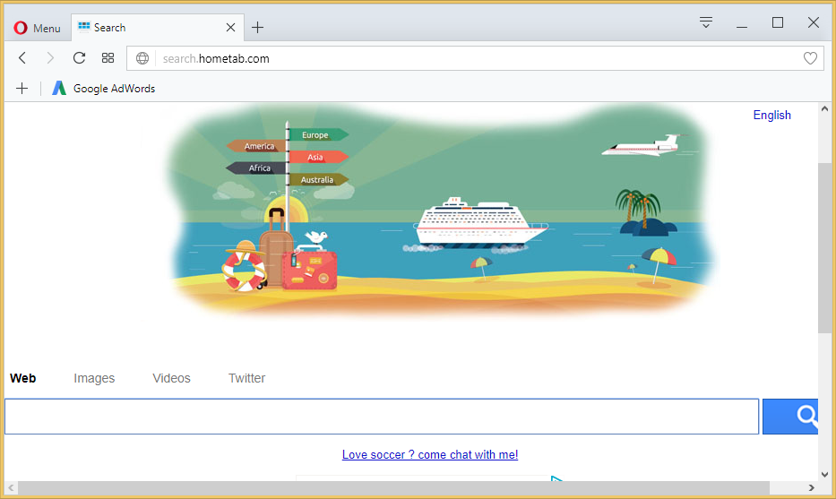The width and height of the screenshot is (836, 499).
Task: Click the scroll up arrow
Action: [x=824, y=108]
